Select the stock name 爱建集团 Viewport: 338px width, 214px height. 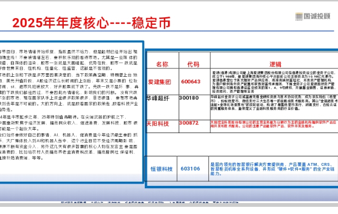[159, 82]
